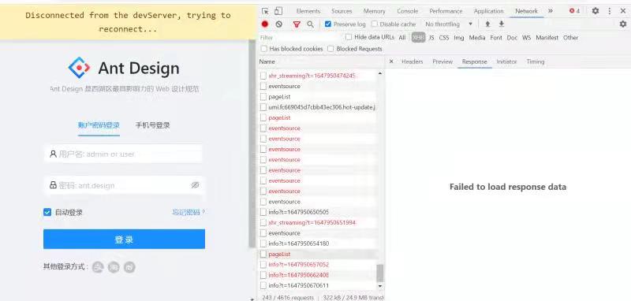Focus the username input field

pos(123,154)
